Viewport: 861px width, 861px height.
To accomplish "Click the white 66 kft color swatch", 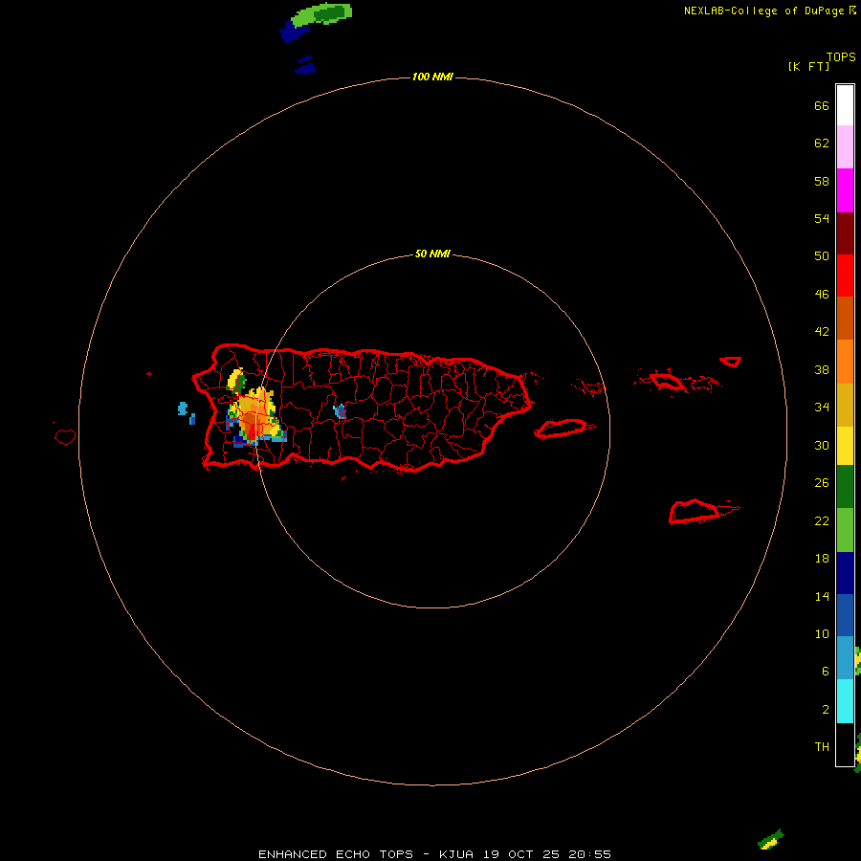I will point(845,105).
